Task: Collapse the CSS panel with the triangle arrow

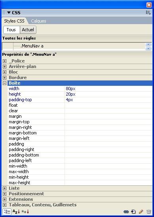Action: pos(9,13)
